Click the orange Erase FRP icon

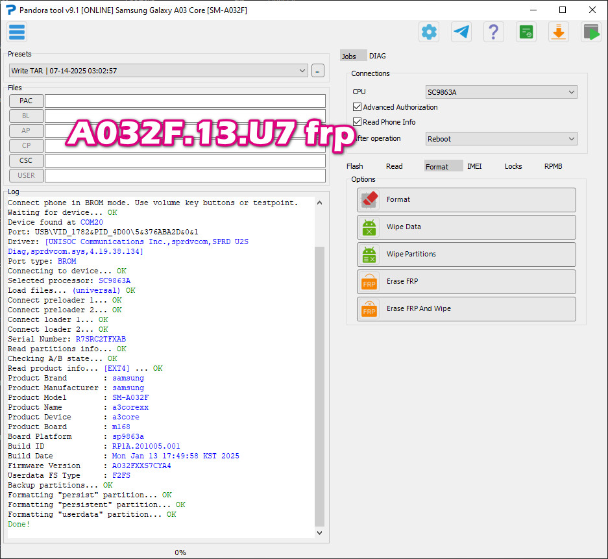369,282
